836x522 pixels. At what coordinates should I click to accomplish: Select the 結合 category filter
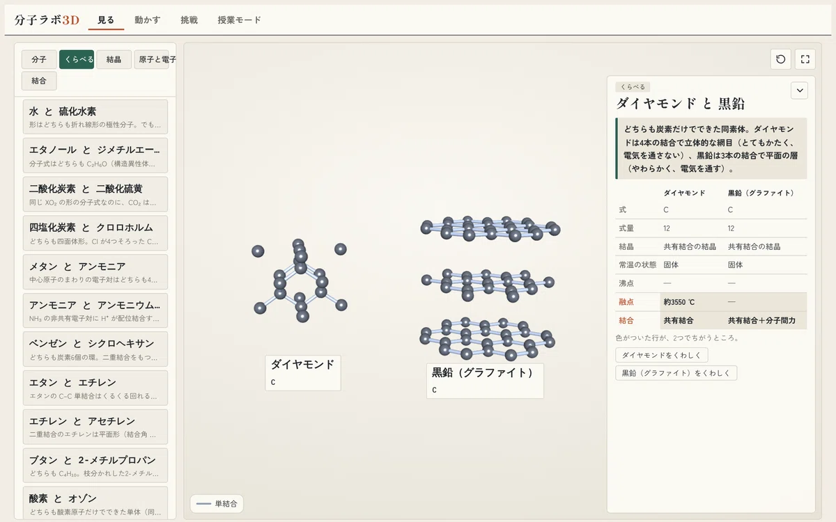[39, 81]
